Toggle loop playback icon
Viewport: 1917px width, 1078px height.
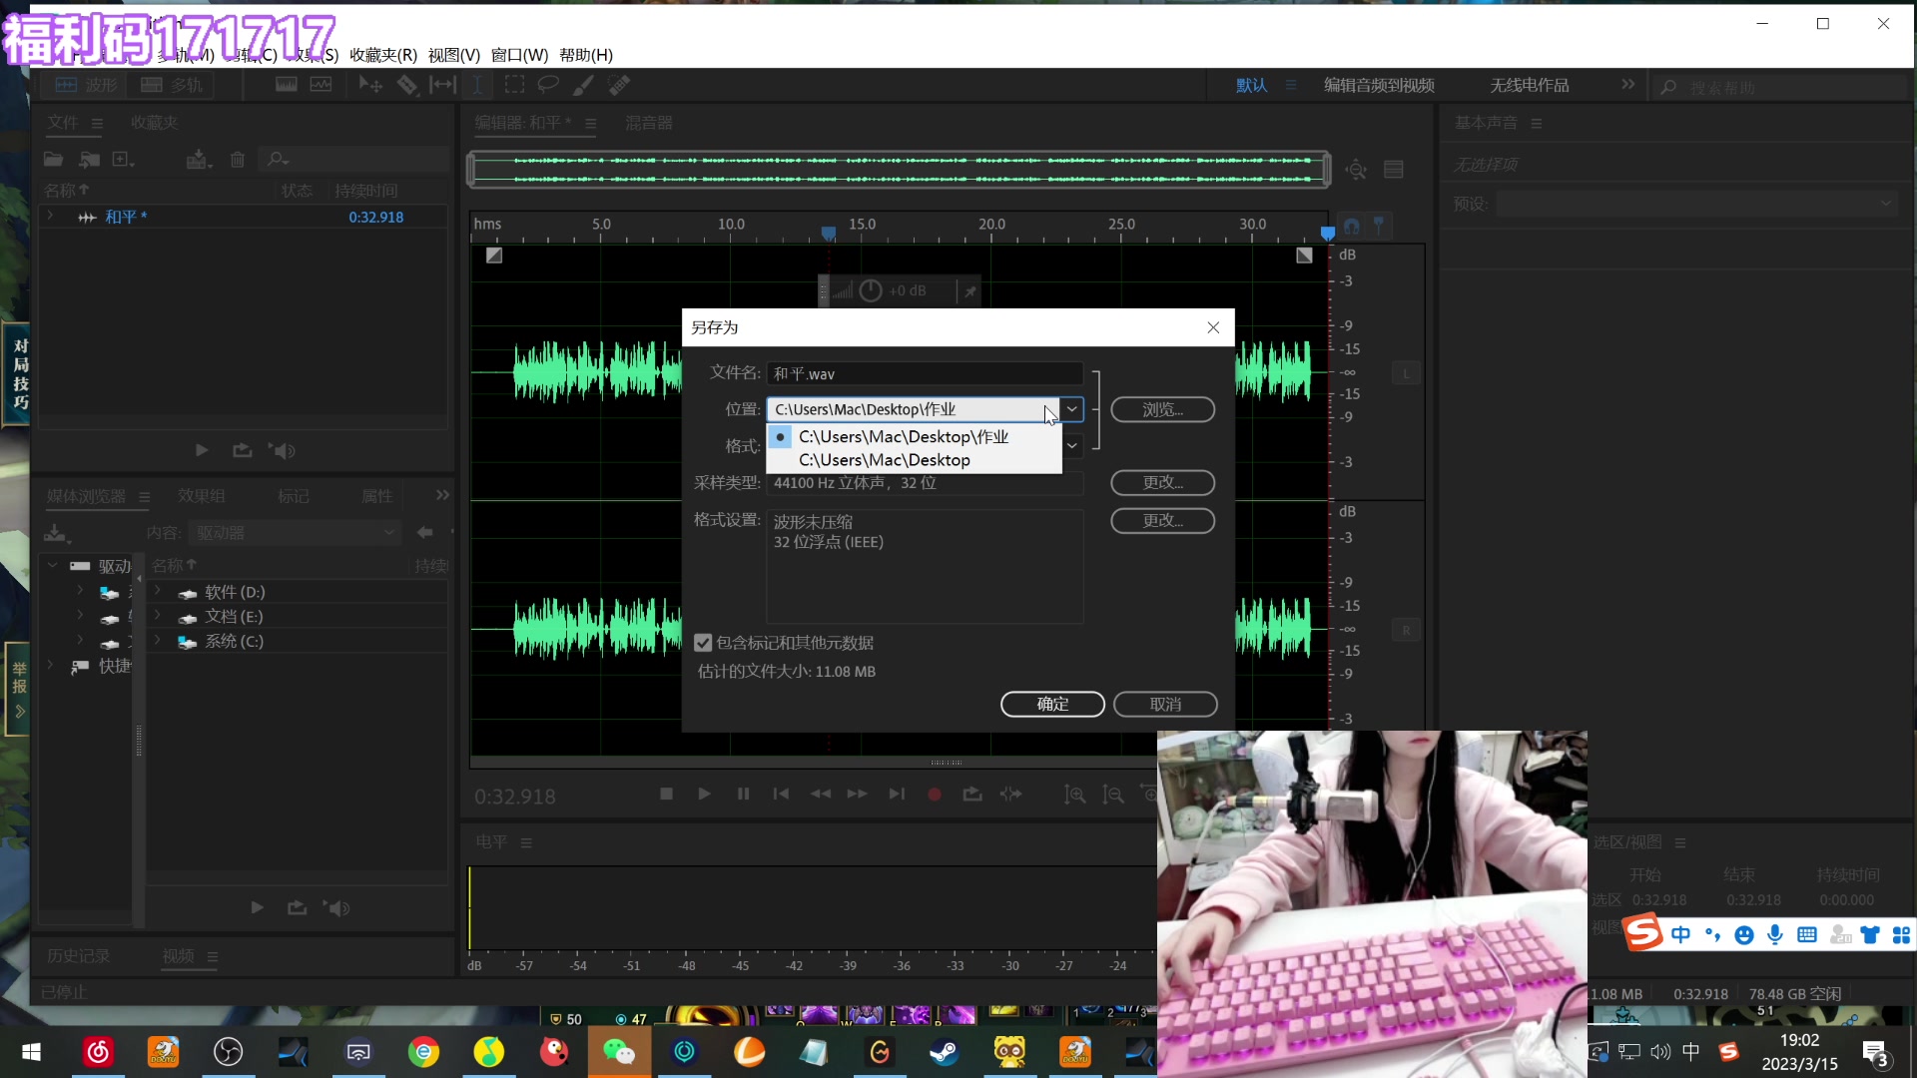tap(971, 795)
